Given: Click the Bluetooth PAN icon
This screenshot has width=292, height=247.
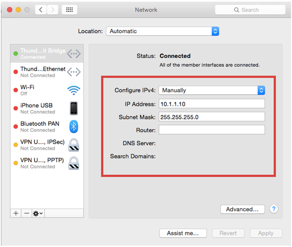Looking at the screenshot, I should 74,127.
